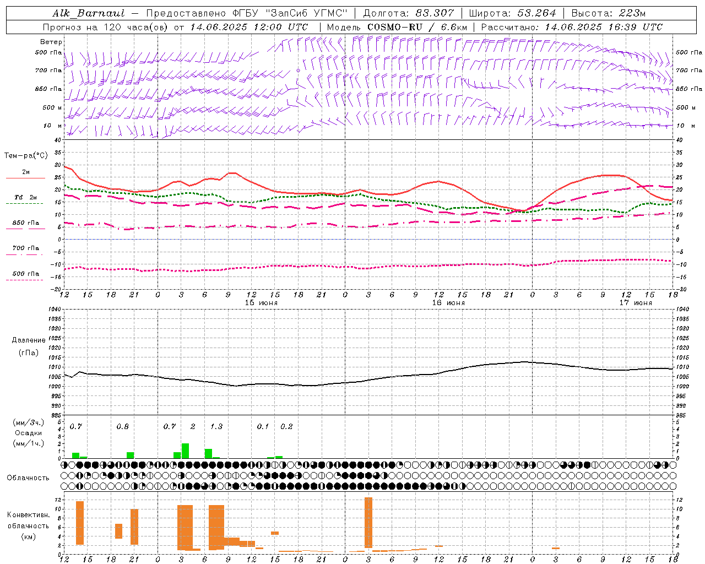
Task: Click the Конвективн. convective cloud label
Action: pyautogui.click(x=28, y=516)
